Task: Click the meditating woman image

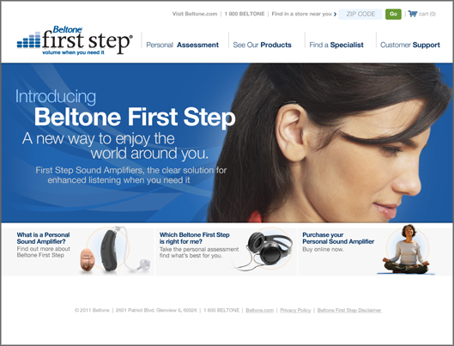Action: pyautogui.click(x=407, y=249)
